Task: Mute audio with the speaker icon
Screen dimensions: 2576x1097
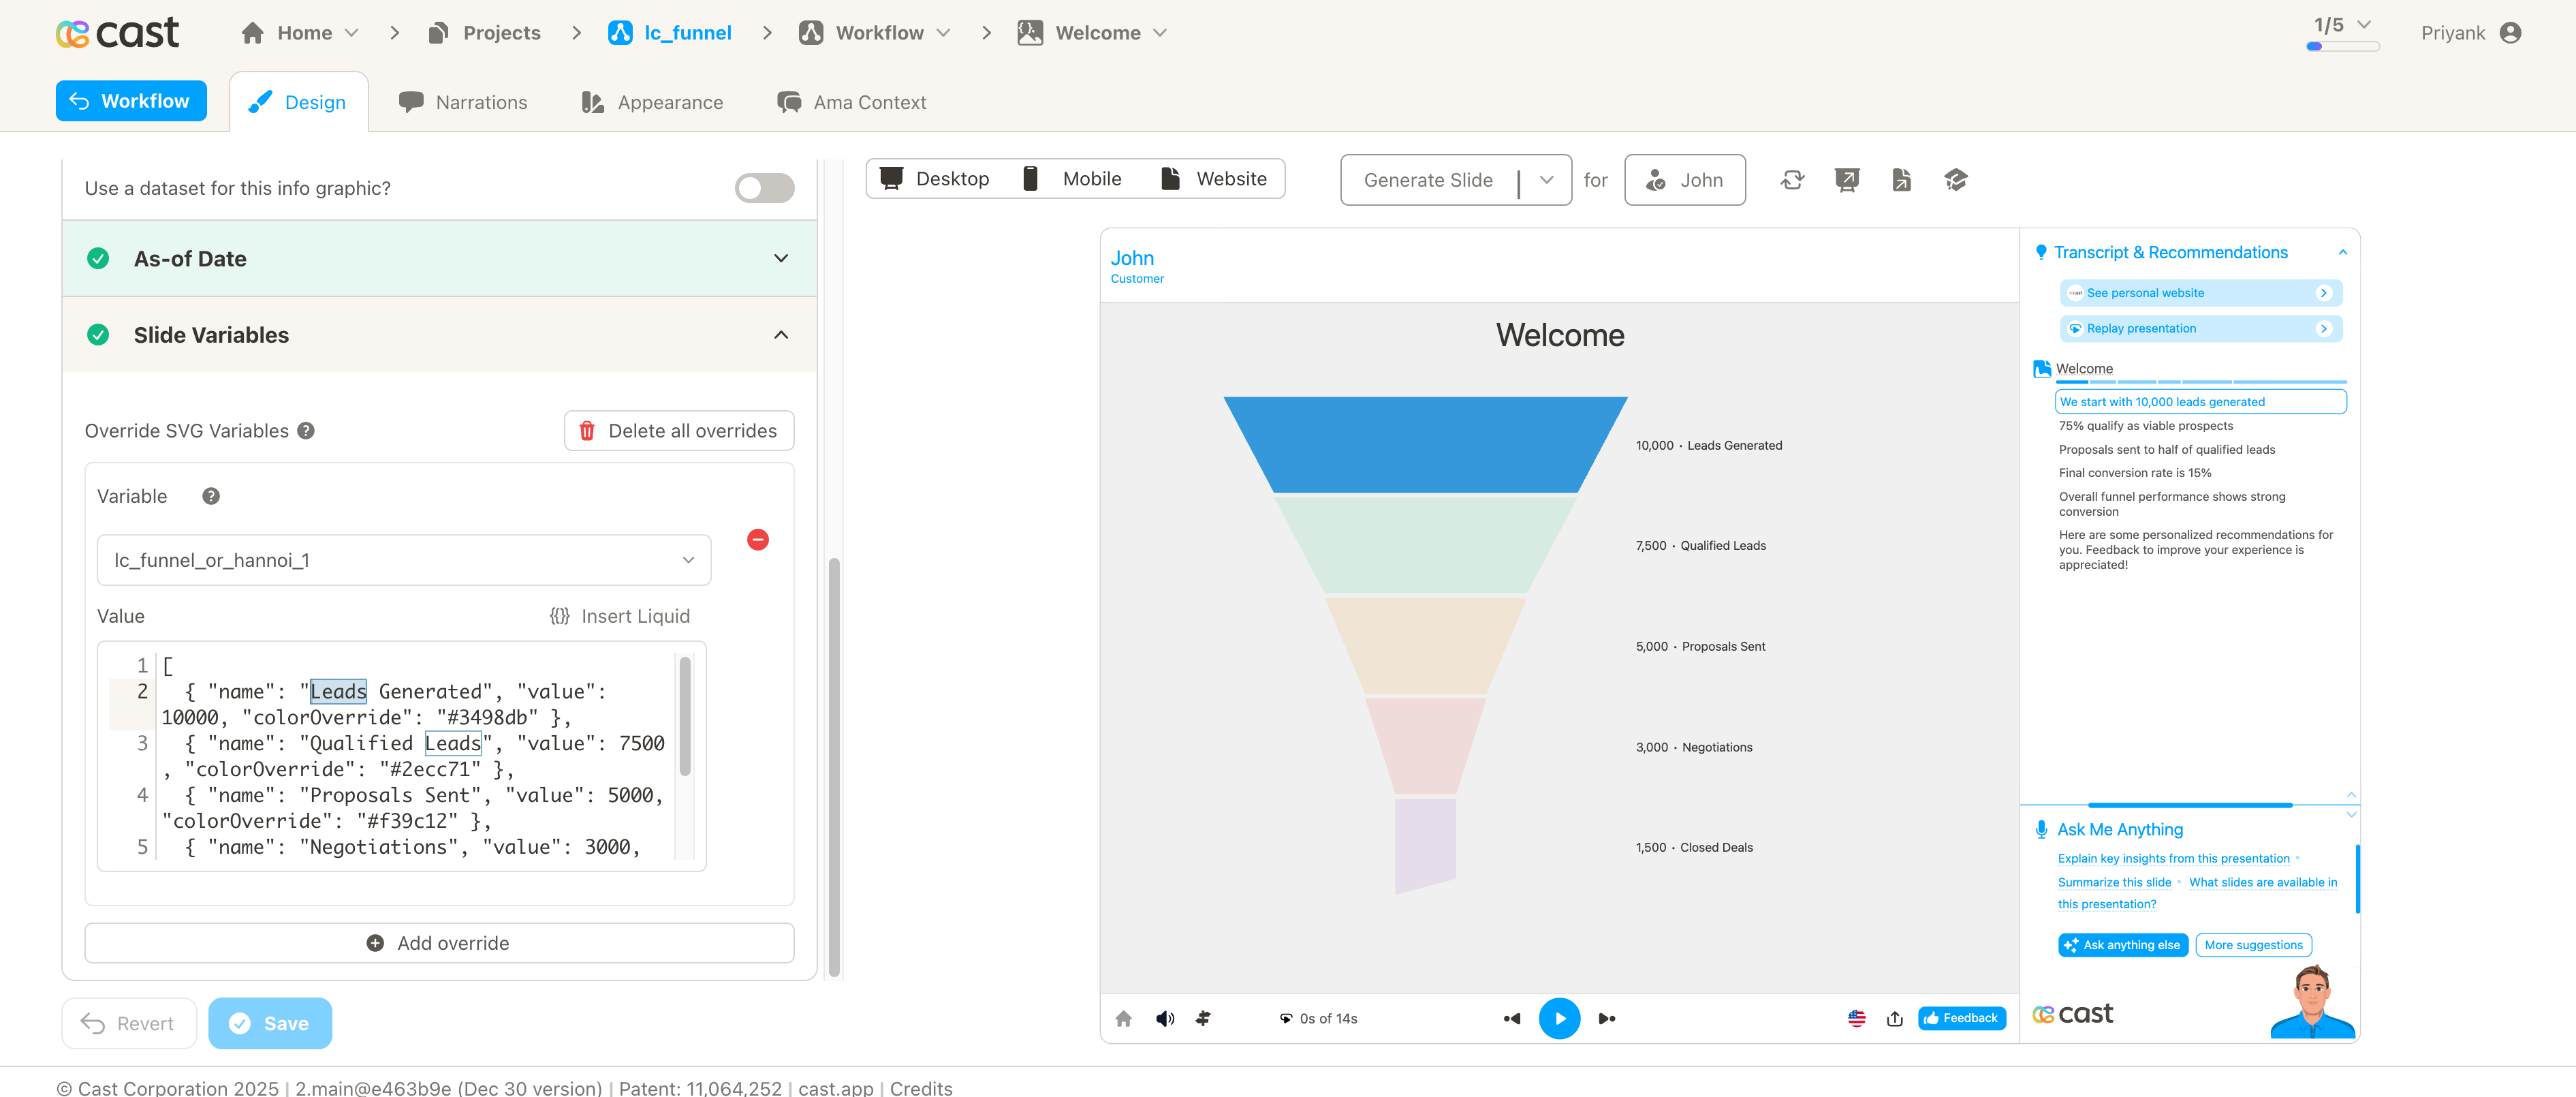Action: (1165, 1018)
